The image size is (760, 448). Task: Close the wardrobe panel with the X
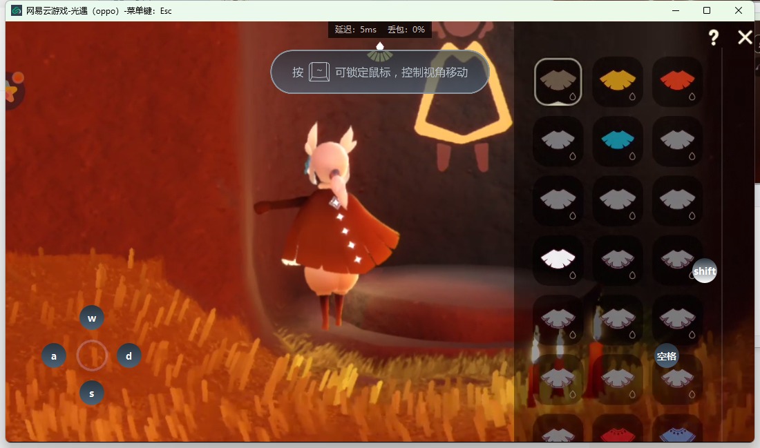(745, 37)
